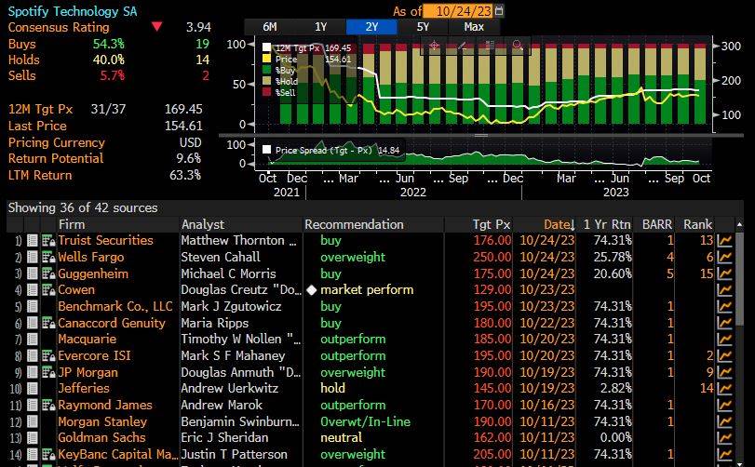Viewport: 755px width, 467px height.
Task: Open the chart icon in Goldman Sachs row
Action: coord(724,438)
